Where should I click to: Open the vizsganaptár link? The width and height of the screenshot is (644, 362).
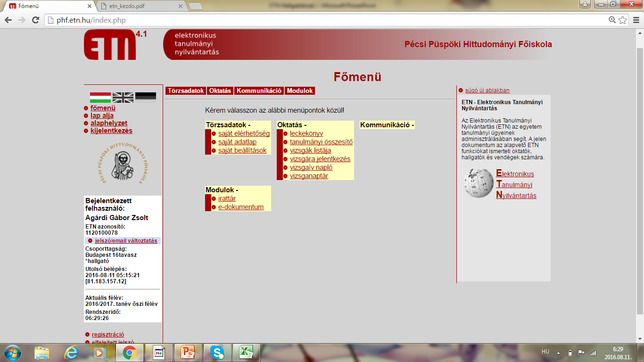tap(309, 176)
